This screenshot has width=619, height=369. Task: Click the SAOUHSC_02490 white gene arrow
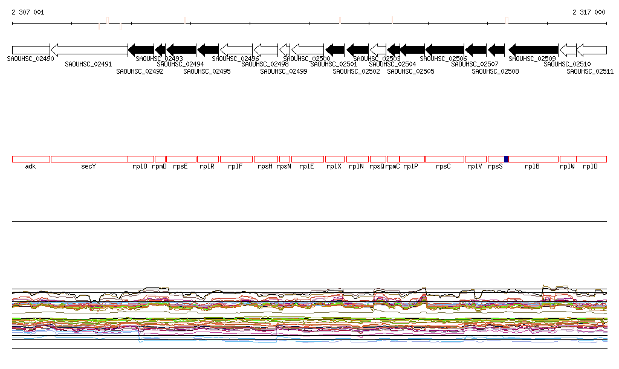tap(31, 50)
